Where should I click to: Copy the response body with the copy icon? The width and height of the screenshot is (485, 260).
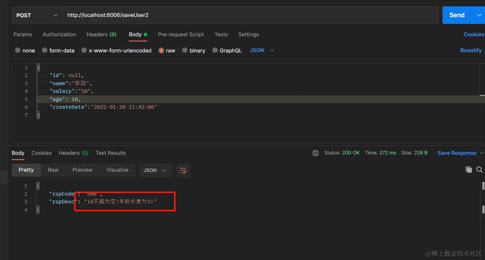[468, 170]
